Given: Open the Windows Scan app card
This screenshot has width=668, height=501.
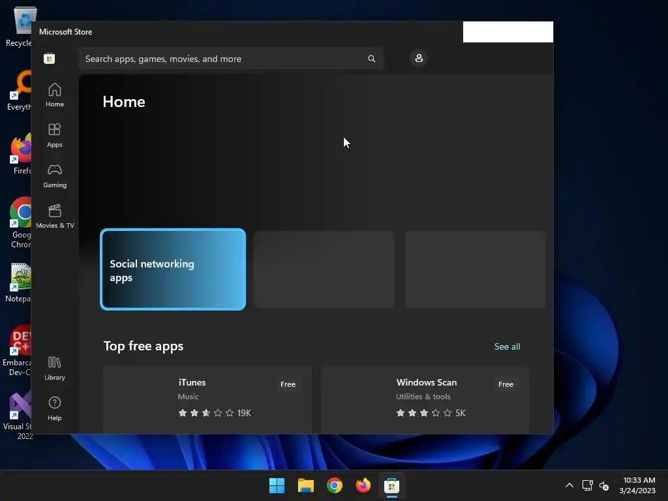Looking at the screenshot, I should pos(425,400).
